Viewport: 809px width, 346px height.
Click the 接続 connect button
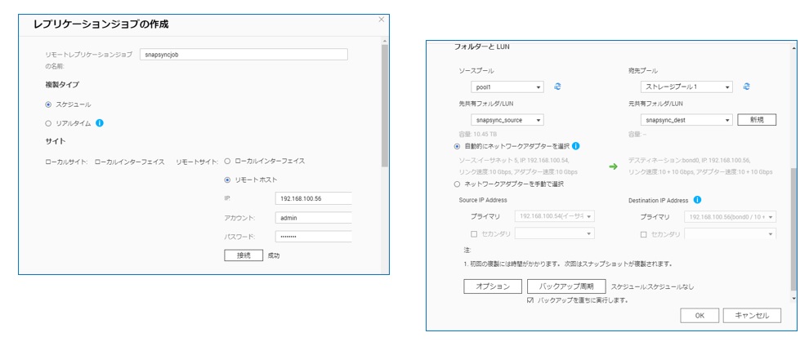click(x=244, y=255)
